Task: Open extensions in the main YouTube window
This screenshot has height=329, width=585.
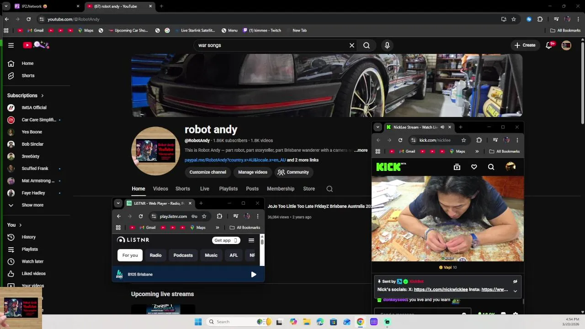Action: click(540, 19)
